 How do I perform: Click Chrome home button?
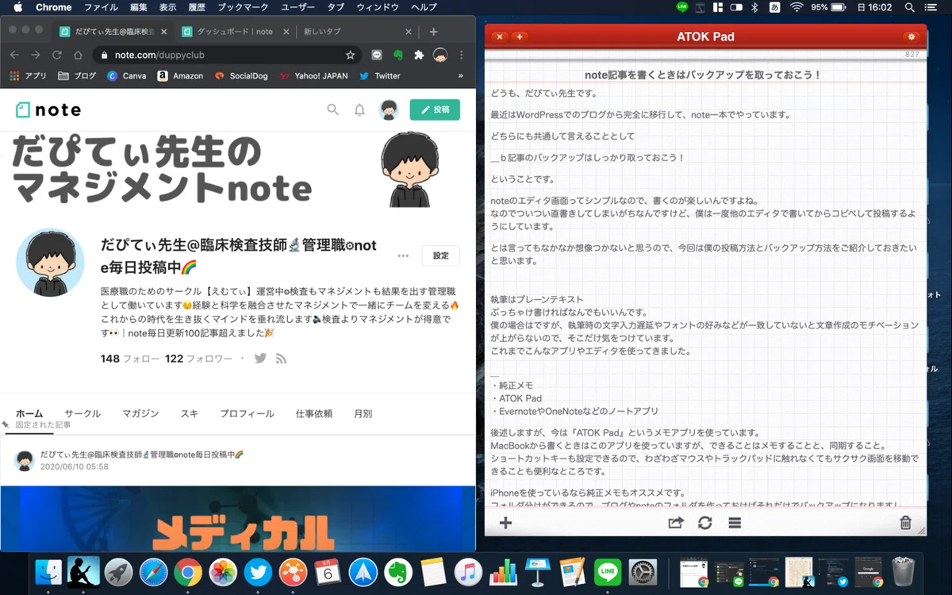(x=78, y=56)
